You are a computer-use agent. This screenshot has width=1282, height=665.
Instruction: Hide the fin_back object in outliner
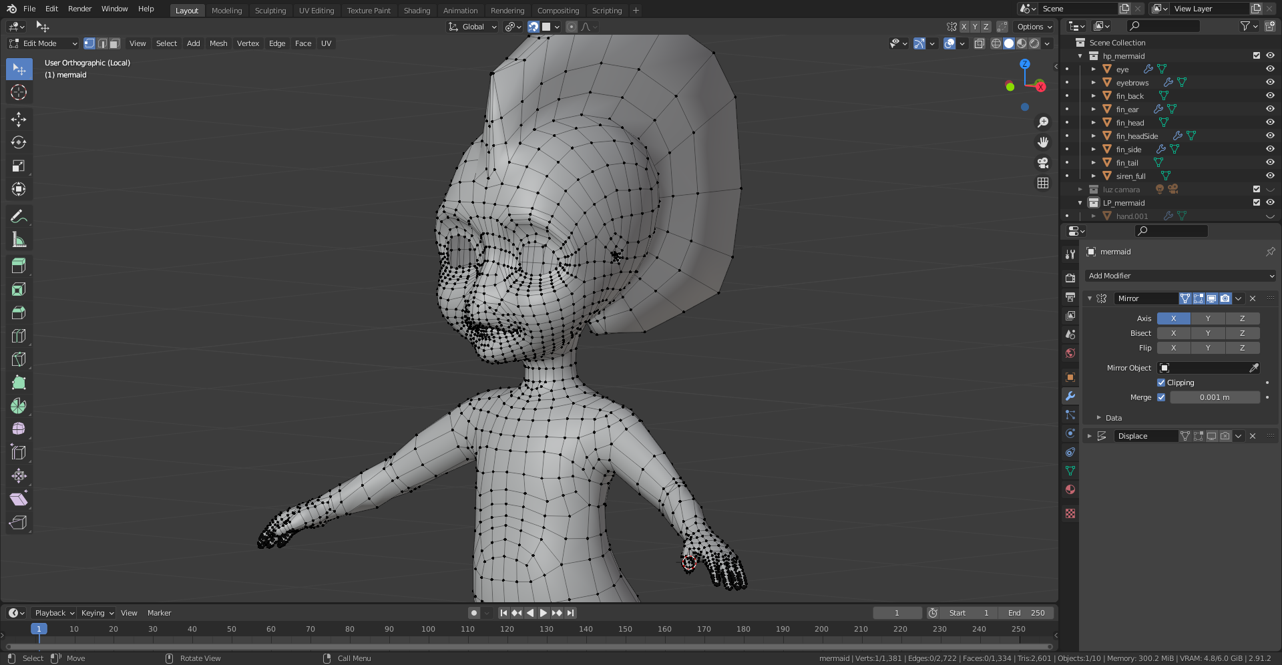click(1270, 95)
